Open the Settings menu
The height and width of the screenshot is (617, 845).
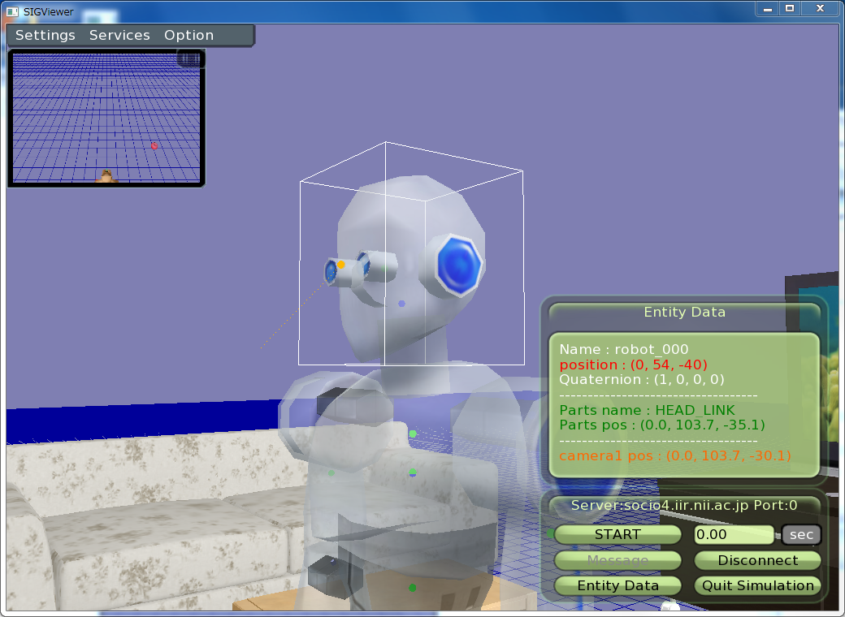click(x=45, y=36)
